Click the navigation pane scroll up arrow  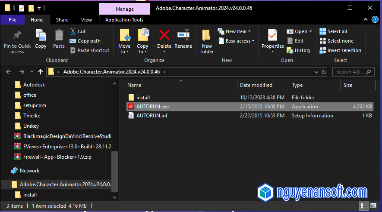point(114,83)
